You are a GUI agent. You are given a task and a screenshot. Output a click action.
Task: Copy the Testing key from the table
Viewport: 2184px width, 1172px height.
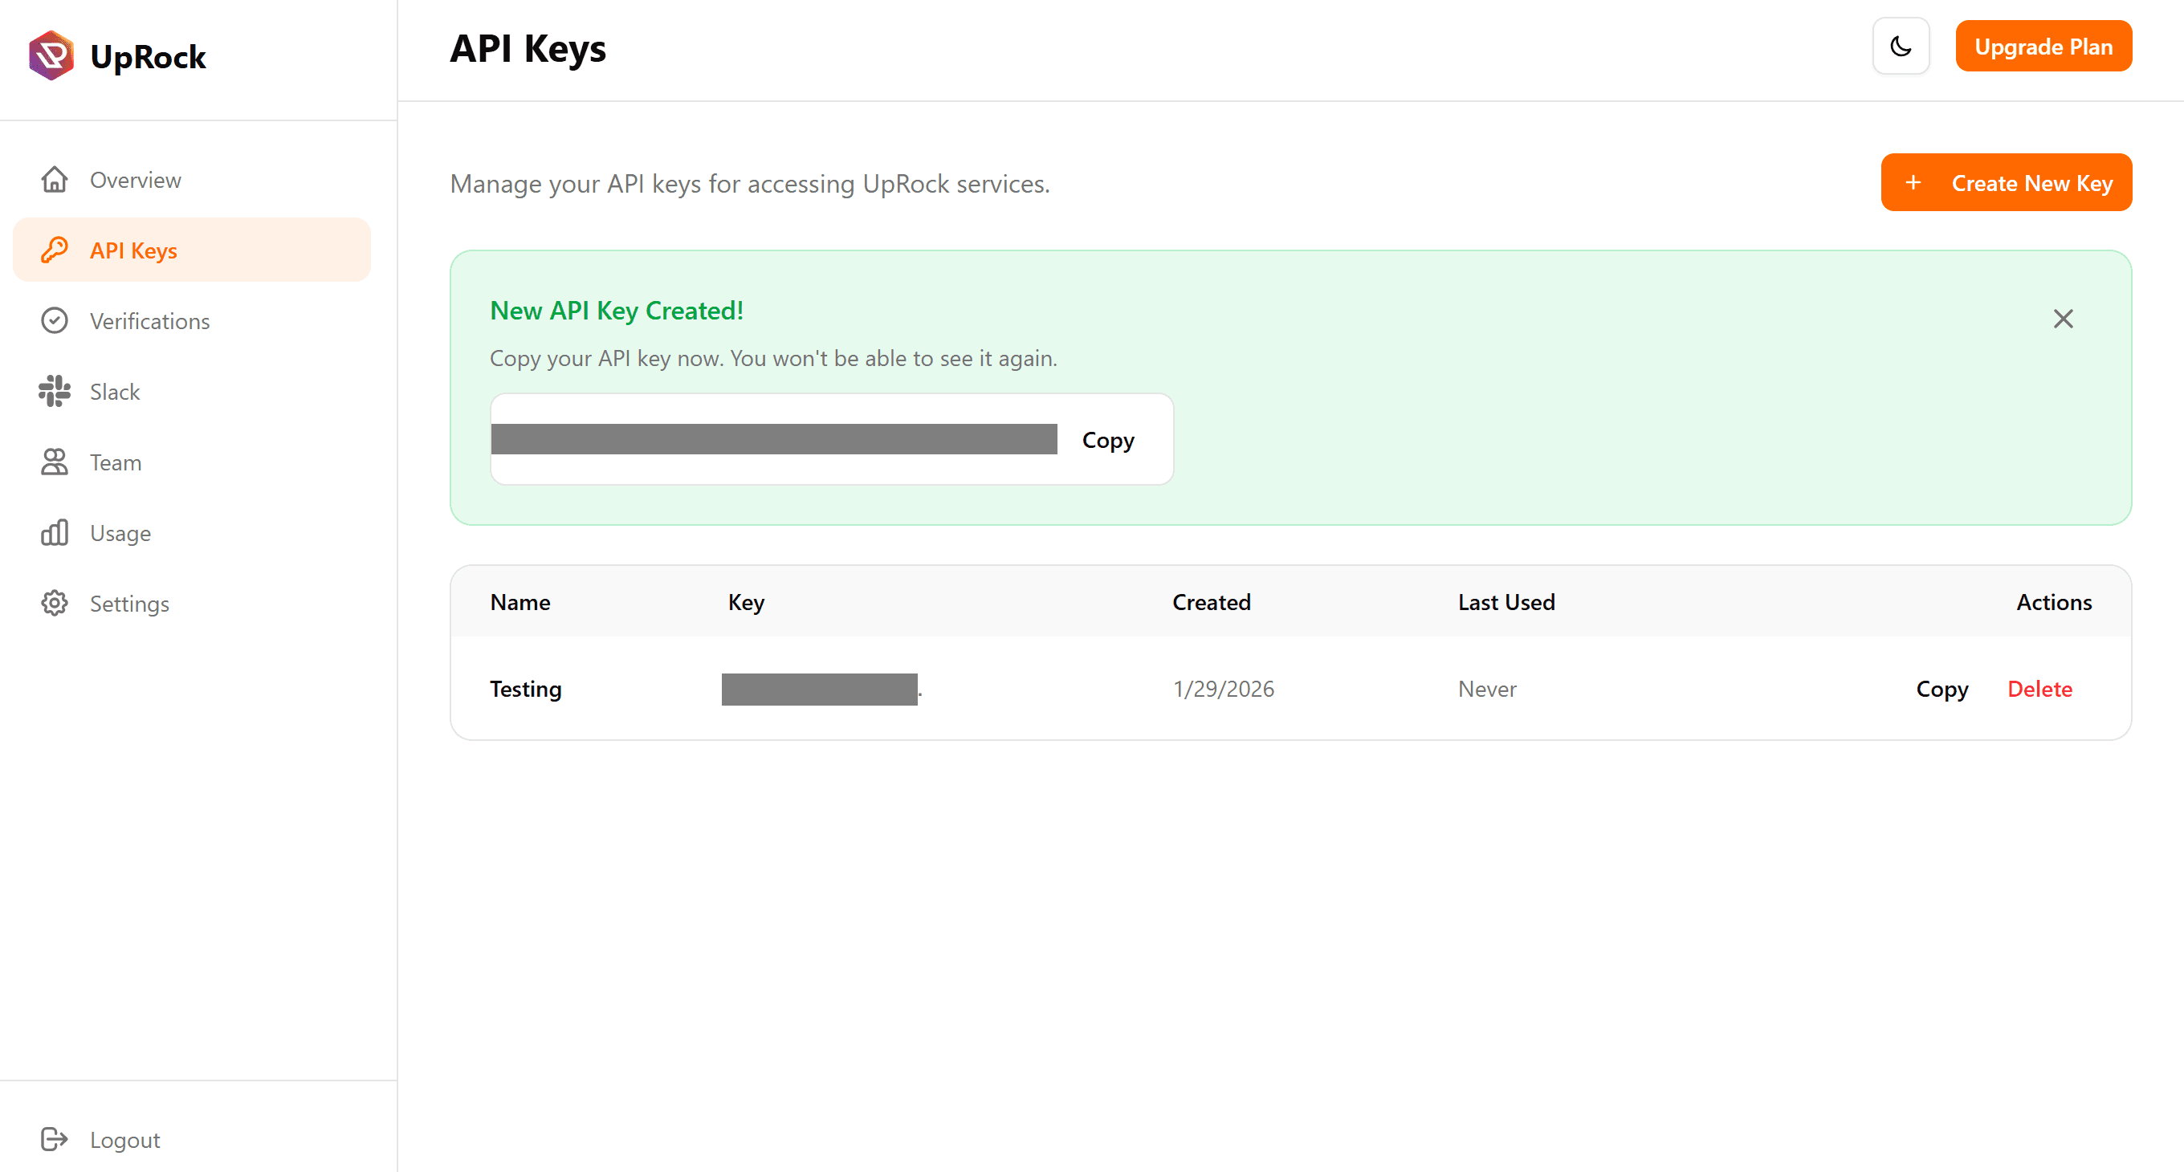pyautogui.click(x=1942, y=689)
